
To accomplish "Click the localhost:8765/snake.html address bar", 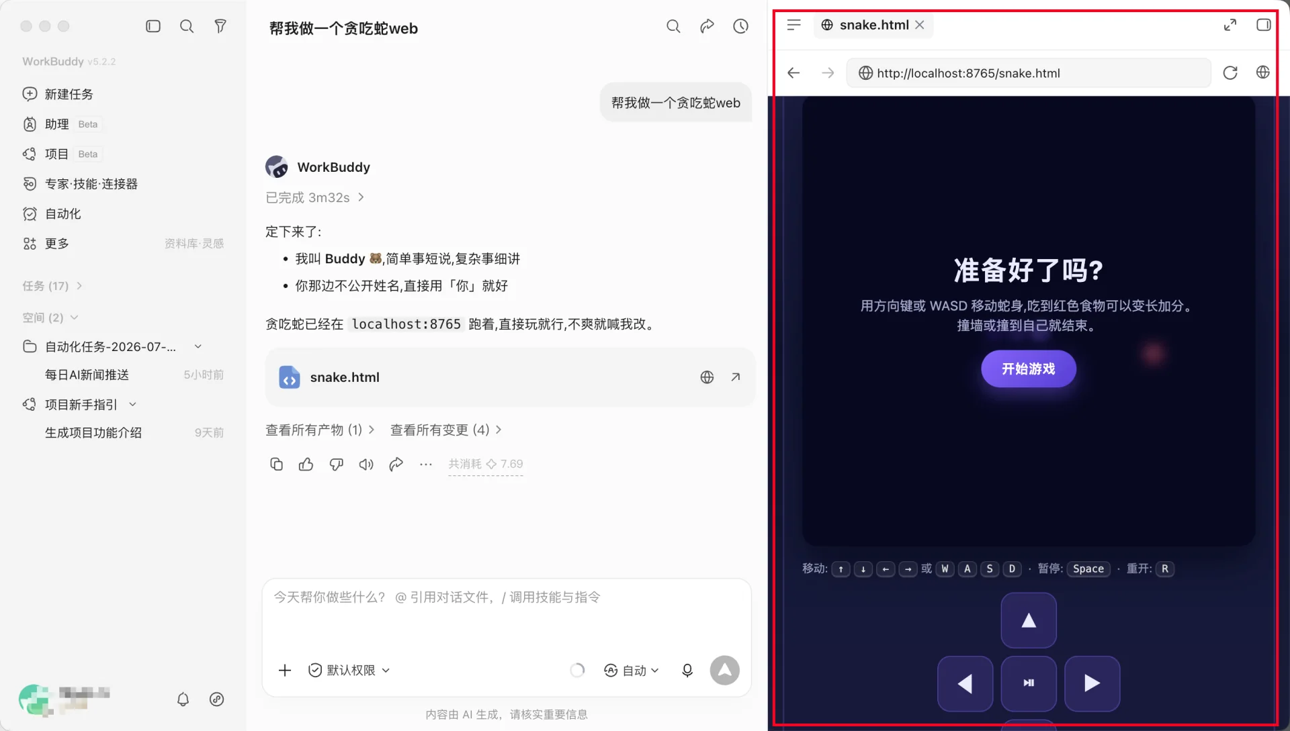I will 1028,72.
